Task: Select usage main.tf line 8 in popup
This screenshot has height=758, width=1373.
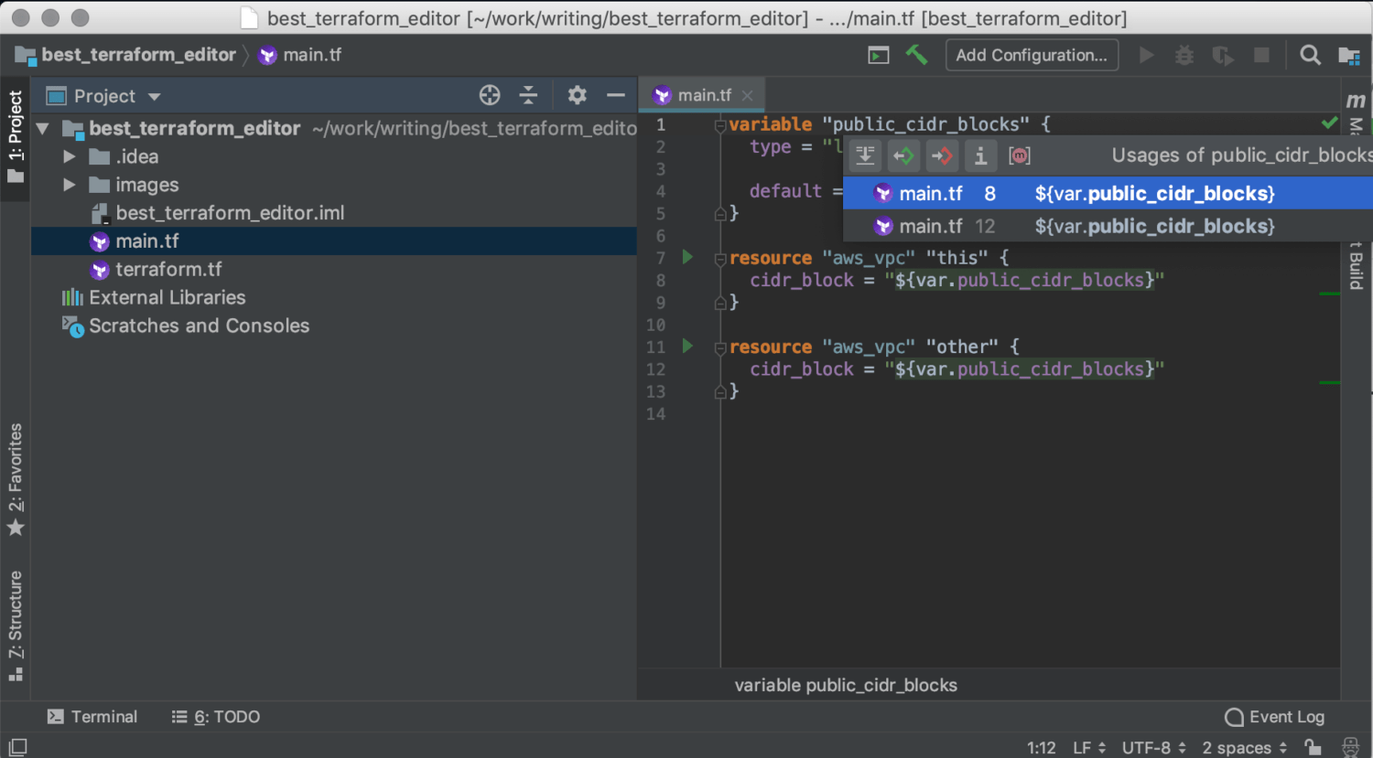Action: pos(1108,193)
